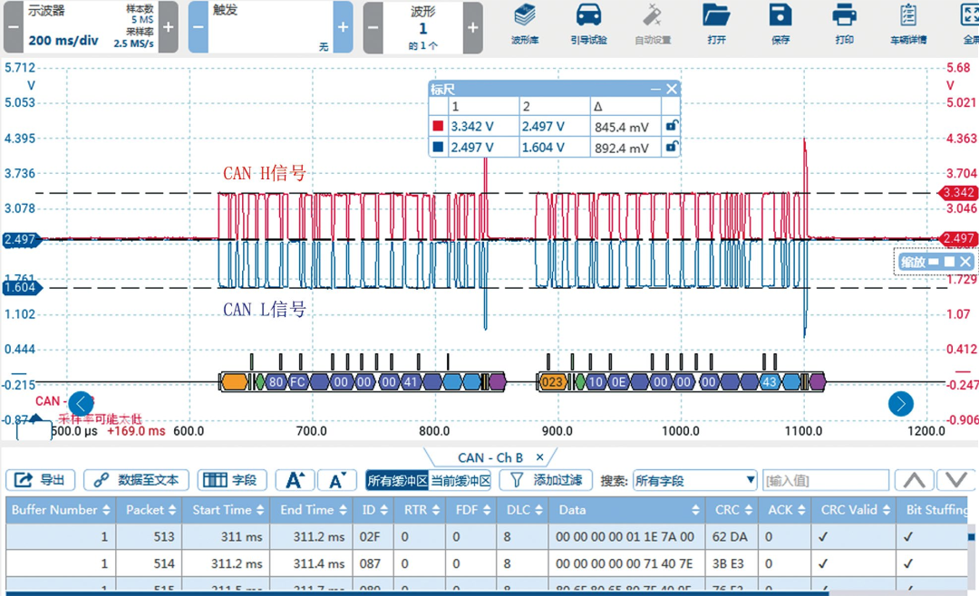The height and width of the screenshot is (596, 979).
Task: Open the 所有字段 search field dropdown
Action: (695, 481)
